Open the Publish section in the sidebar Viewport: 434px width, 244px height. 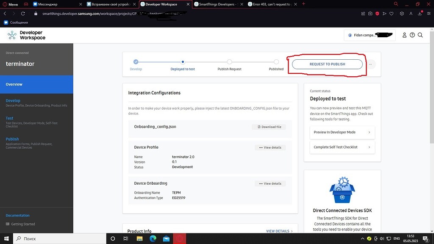12,139
